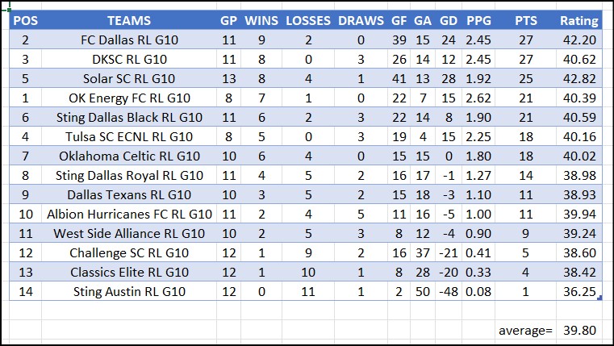Click the WINS column header

261,20
